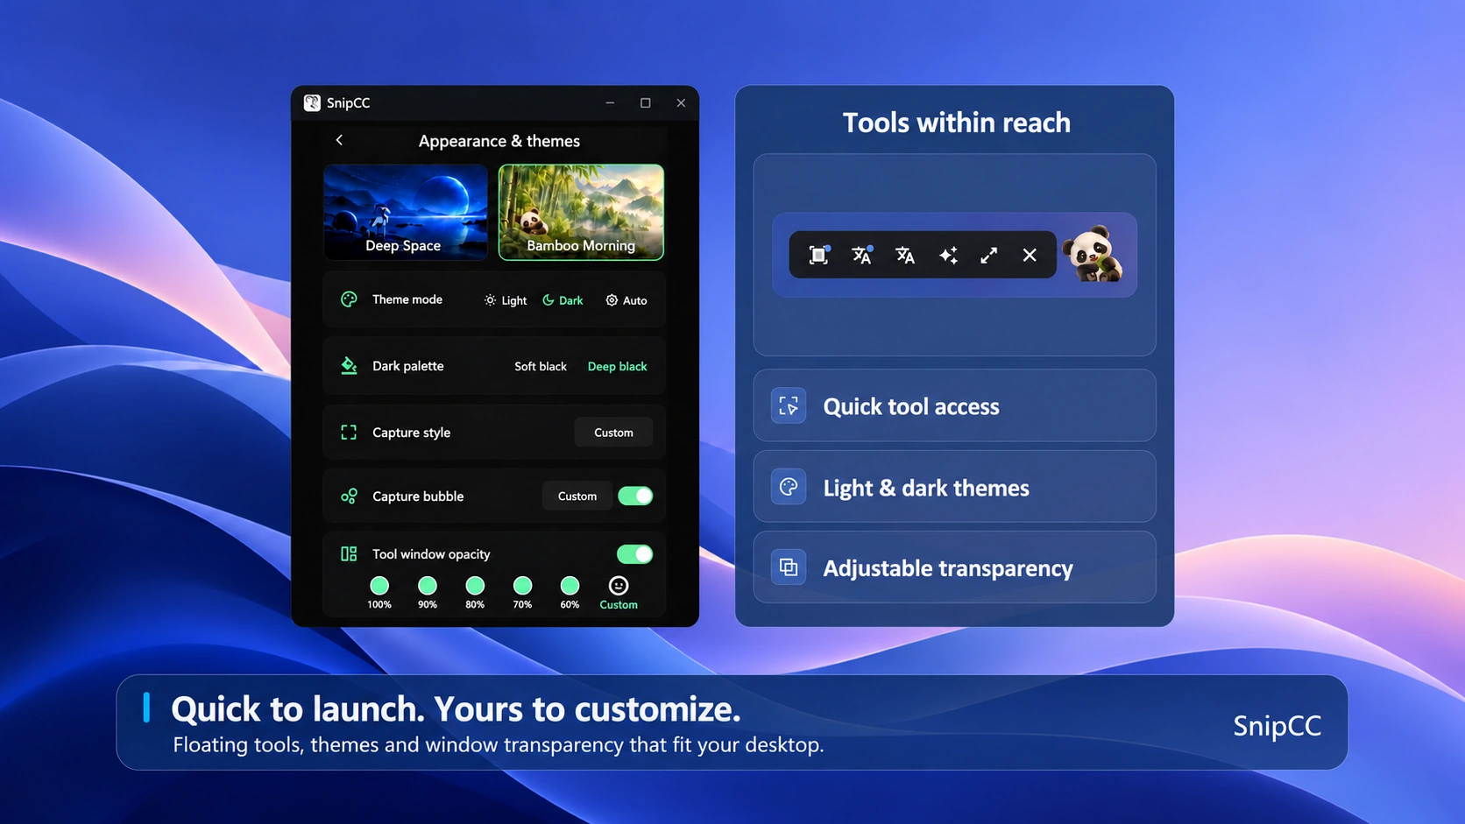Click the Theme mode palette icon
The image size is (1465, 824).
[349, 299]
